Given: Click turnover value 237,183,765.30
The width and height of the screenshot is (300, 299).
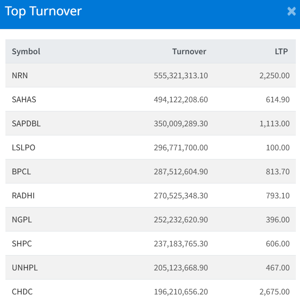Looking at the screenshot, I should (x=181, y=244).
